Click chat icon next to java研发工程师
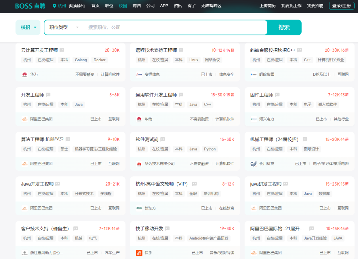Screen dimensions: 358x259 (x=286, y=184)
